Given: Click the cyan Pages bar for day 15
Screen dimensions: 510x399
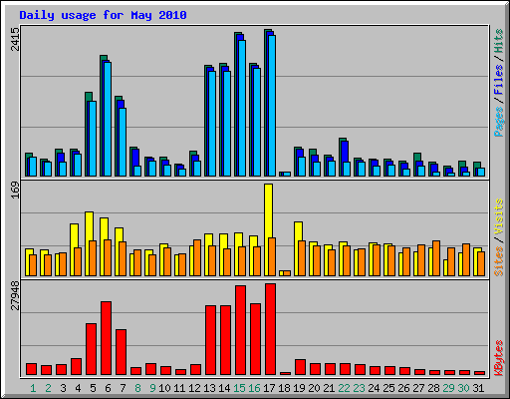Looking at the screenshot, I should [242, 108].
